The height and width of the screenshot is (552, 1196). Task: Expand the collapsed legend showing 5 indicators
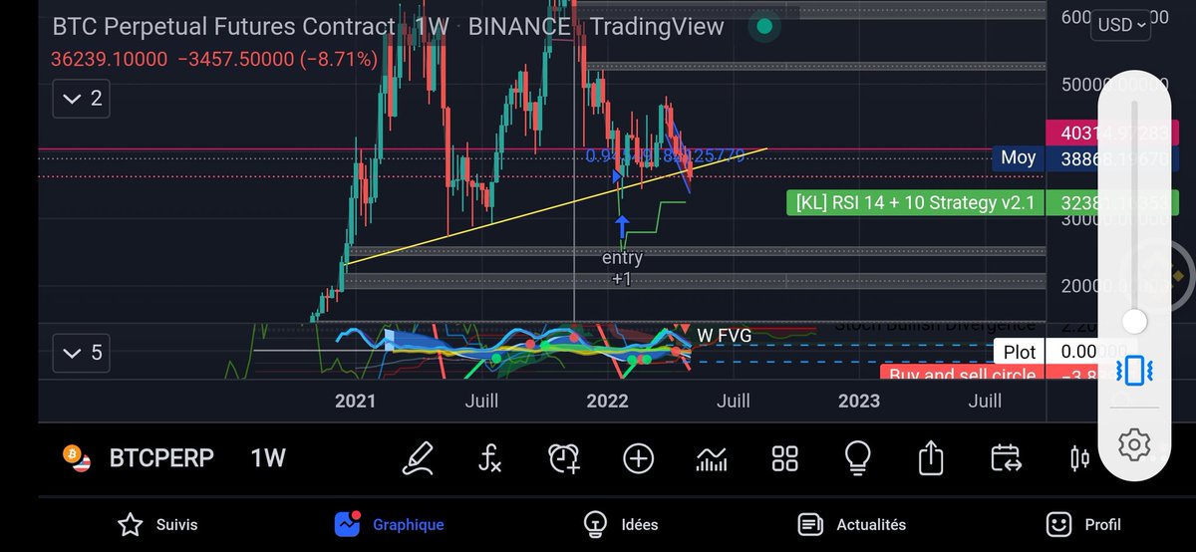pos(84,353)
